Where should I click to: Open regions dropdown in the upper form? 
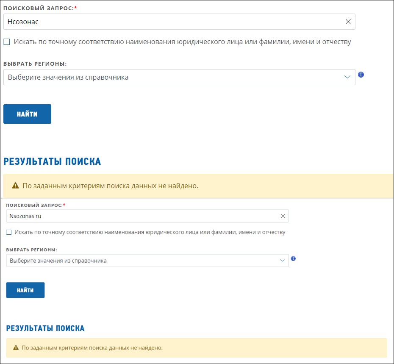point(179,77)
